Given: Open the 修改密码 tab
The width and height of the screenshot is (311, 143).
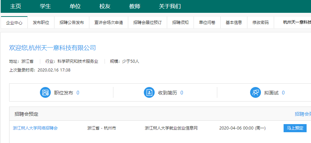Looking at the screenshot, I should pyautogui.click(x=261, y=23).
